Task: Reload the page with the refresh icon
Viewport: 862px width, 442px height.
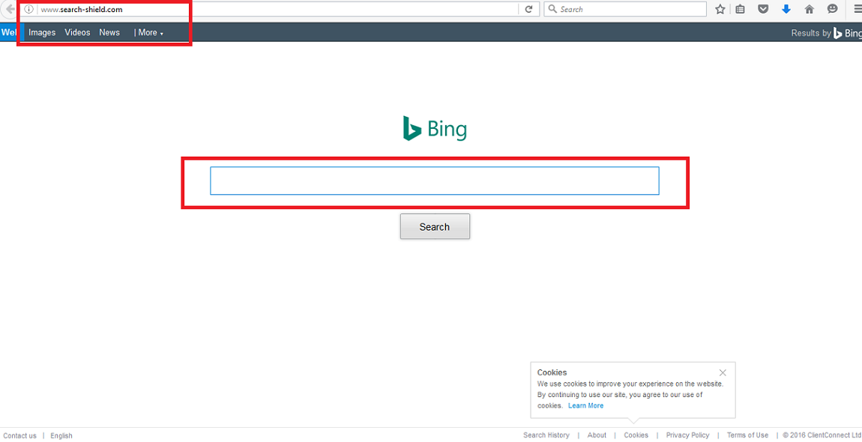Action: 528,10
